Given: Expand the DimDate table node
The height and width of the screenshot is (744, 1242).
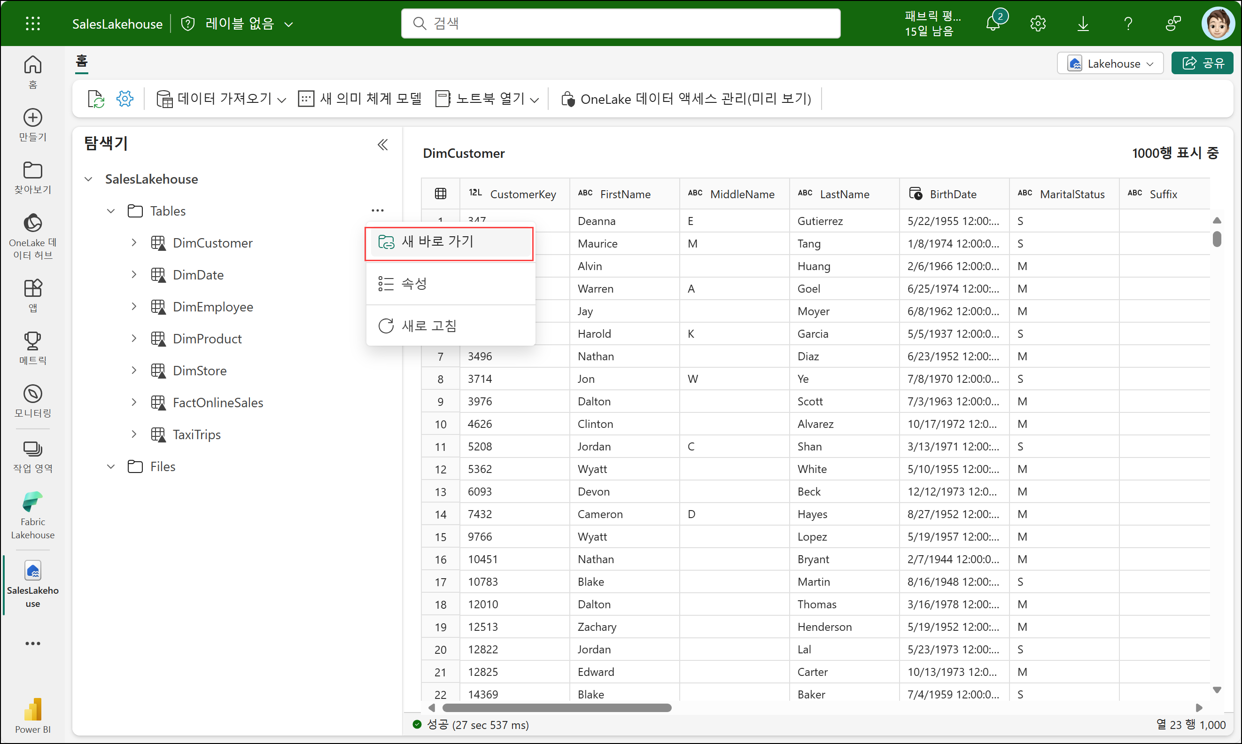Looking at the screenshot, I should point(134,274).
